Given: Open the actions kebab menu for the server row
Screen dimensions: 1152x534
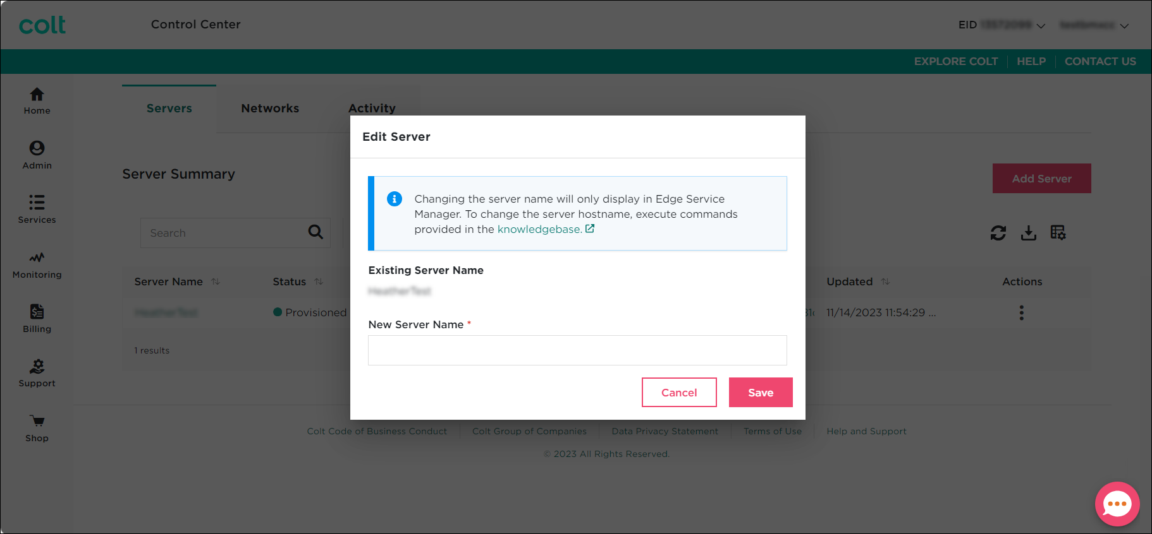Looking at the screenshot, I should click(x=1021, y=312).
